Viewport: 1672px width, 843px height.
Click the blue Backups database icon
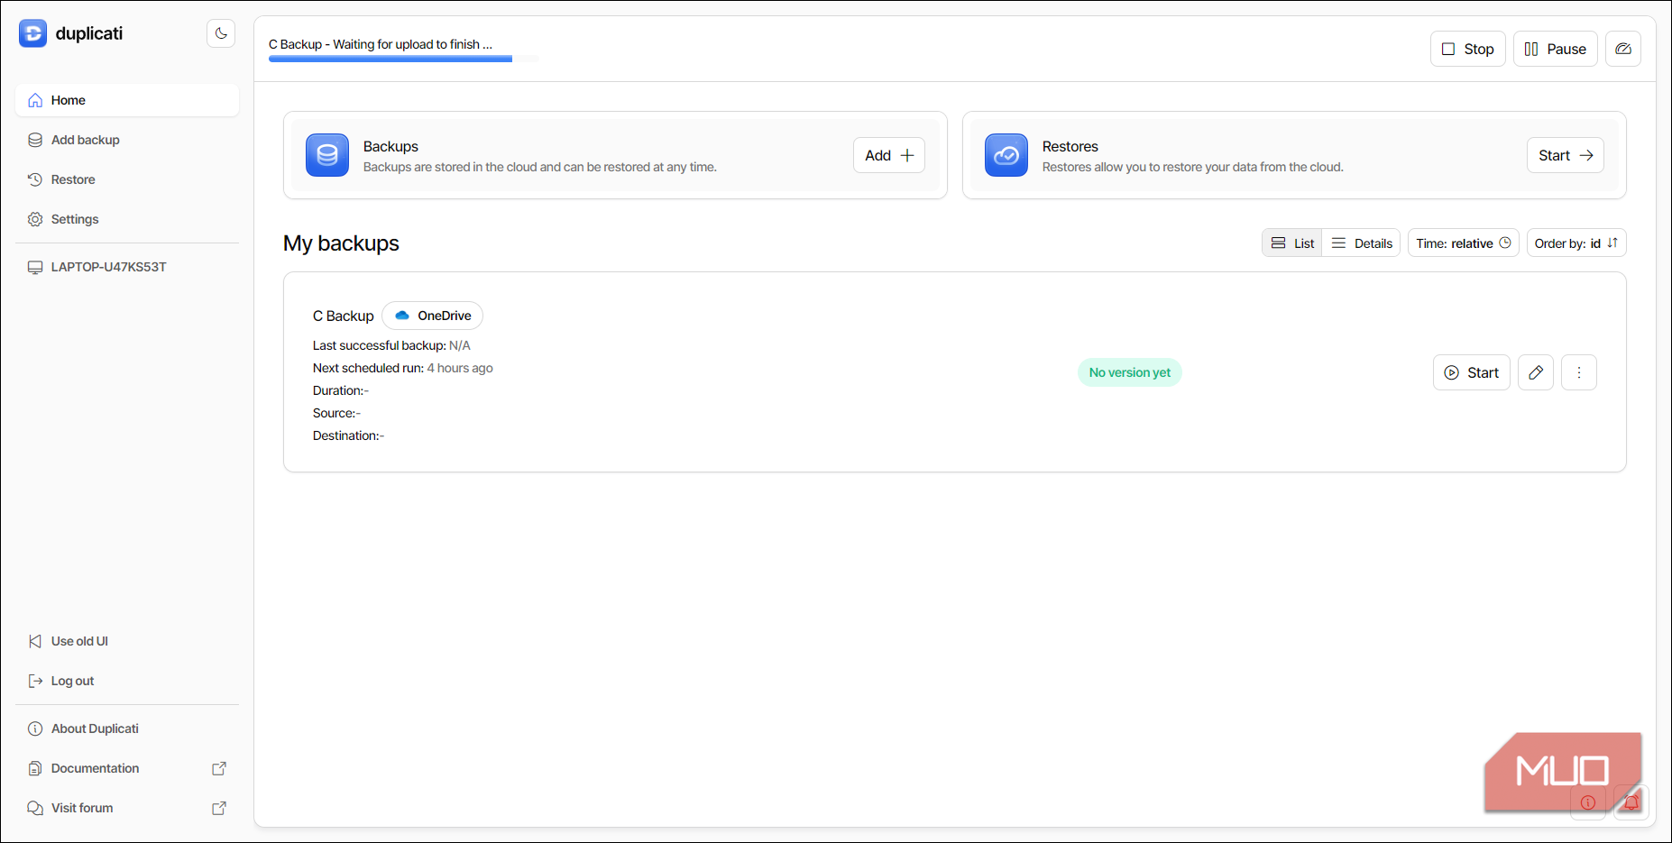tap(327, 155)
